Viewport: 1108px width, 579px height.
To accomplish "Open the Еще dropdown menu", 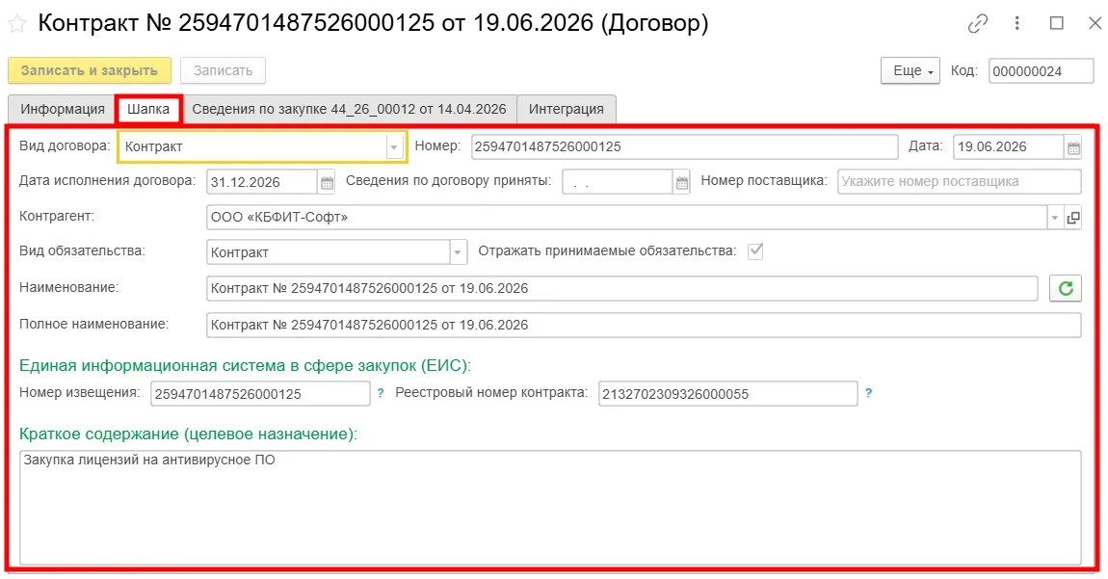I will [910, 70].
